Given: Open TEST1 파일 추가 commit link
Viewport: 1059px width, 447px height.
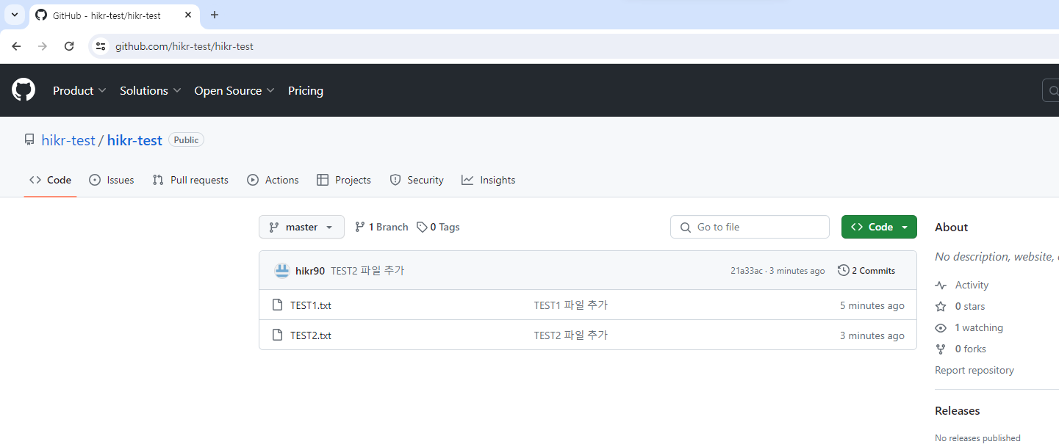Looking at the screenshot, I should 571,305.
